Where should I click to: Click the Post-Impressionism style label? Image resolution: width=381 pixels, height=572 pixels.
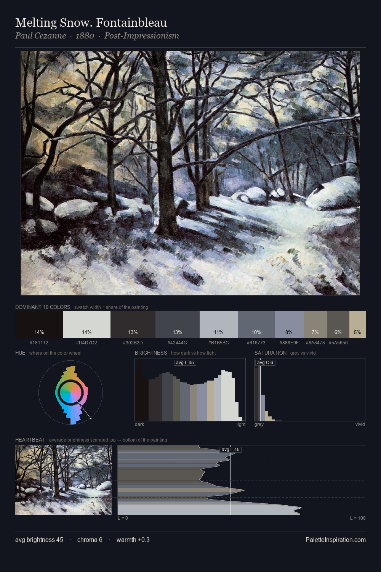pyautogui.click(x=142, y=36)
